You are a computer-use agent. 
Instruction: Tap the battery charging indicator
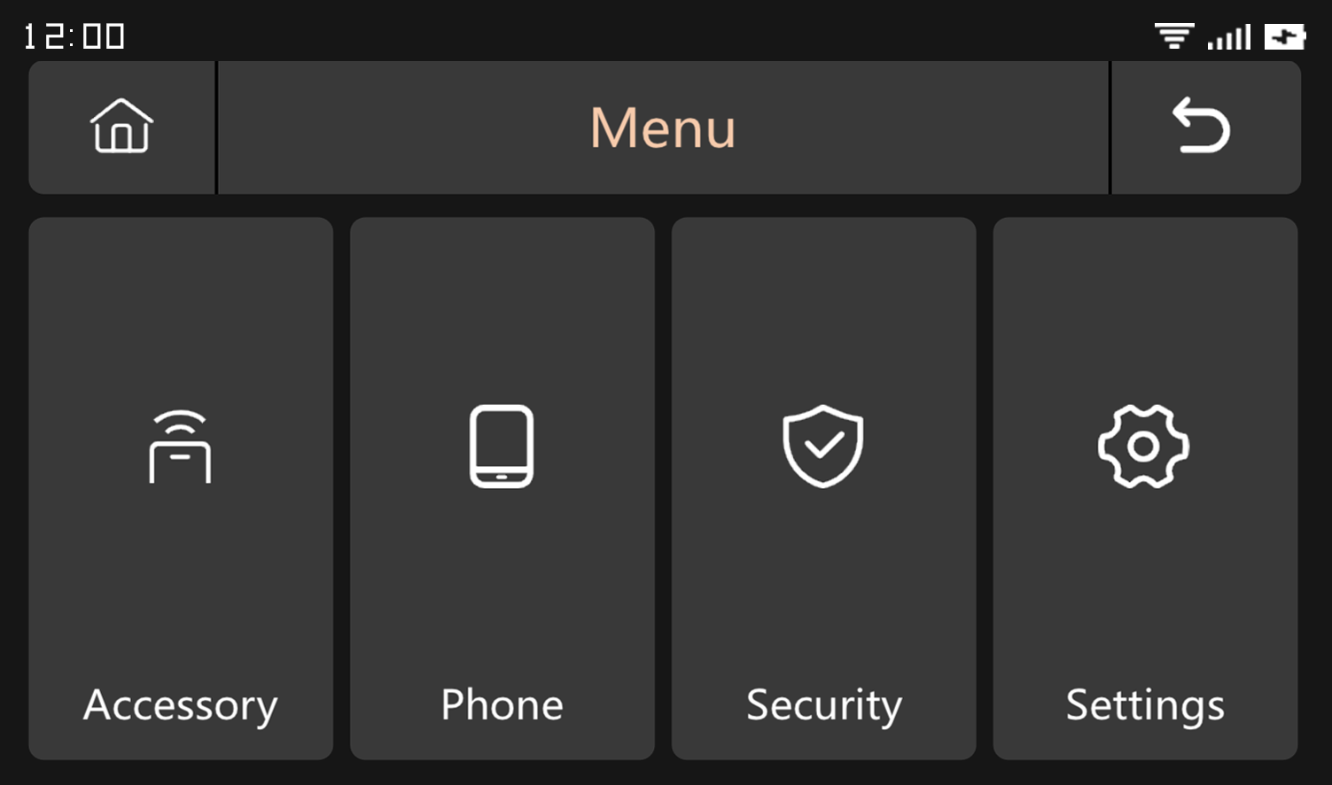coord(1285,36)
